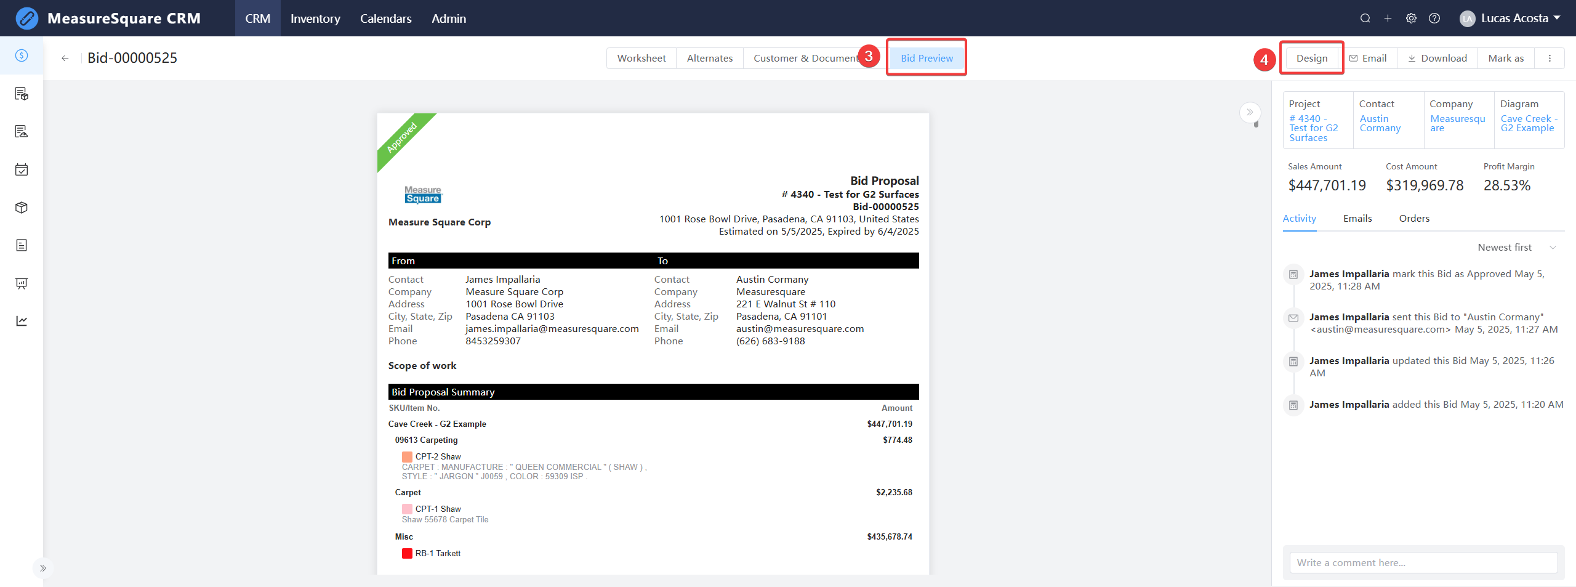Open the document-with-box sidebar icon
The height and width of the screenshot is (587, 1576).
click(22, 94)
